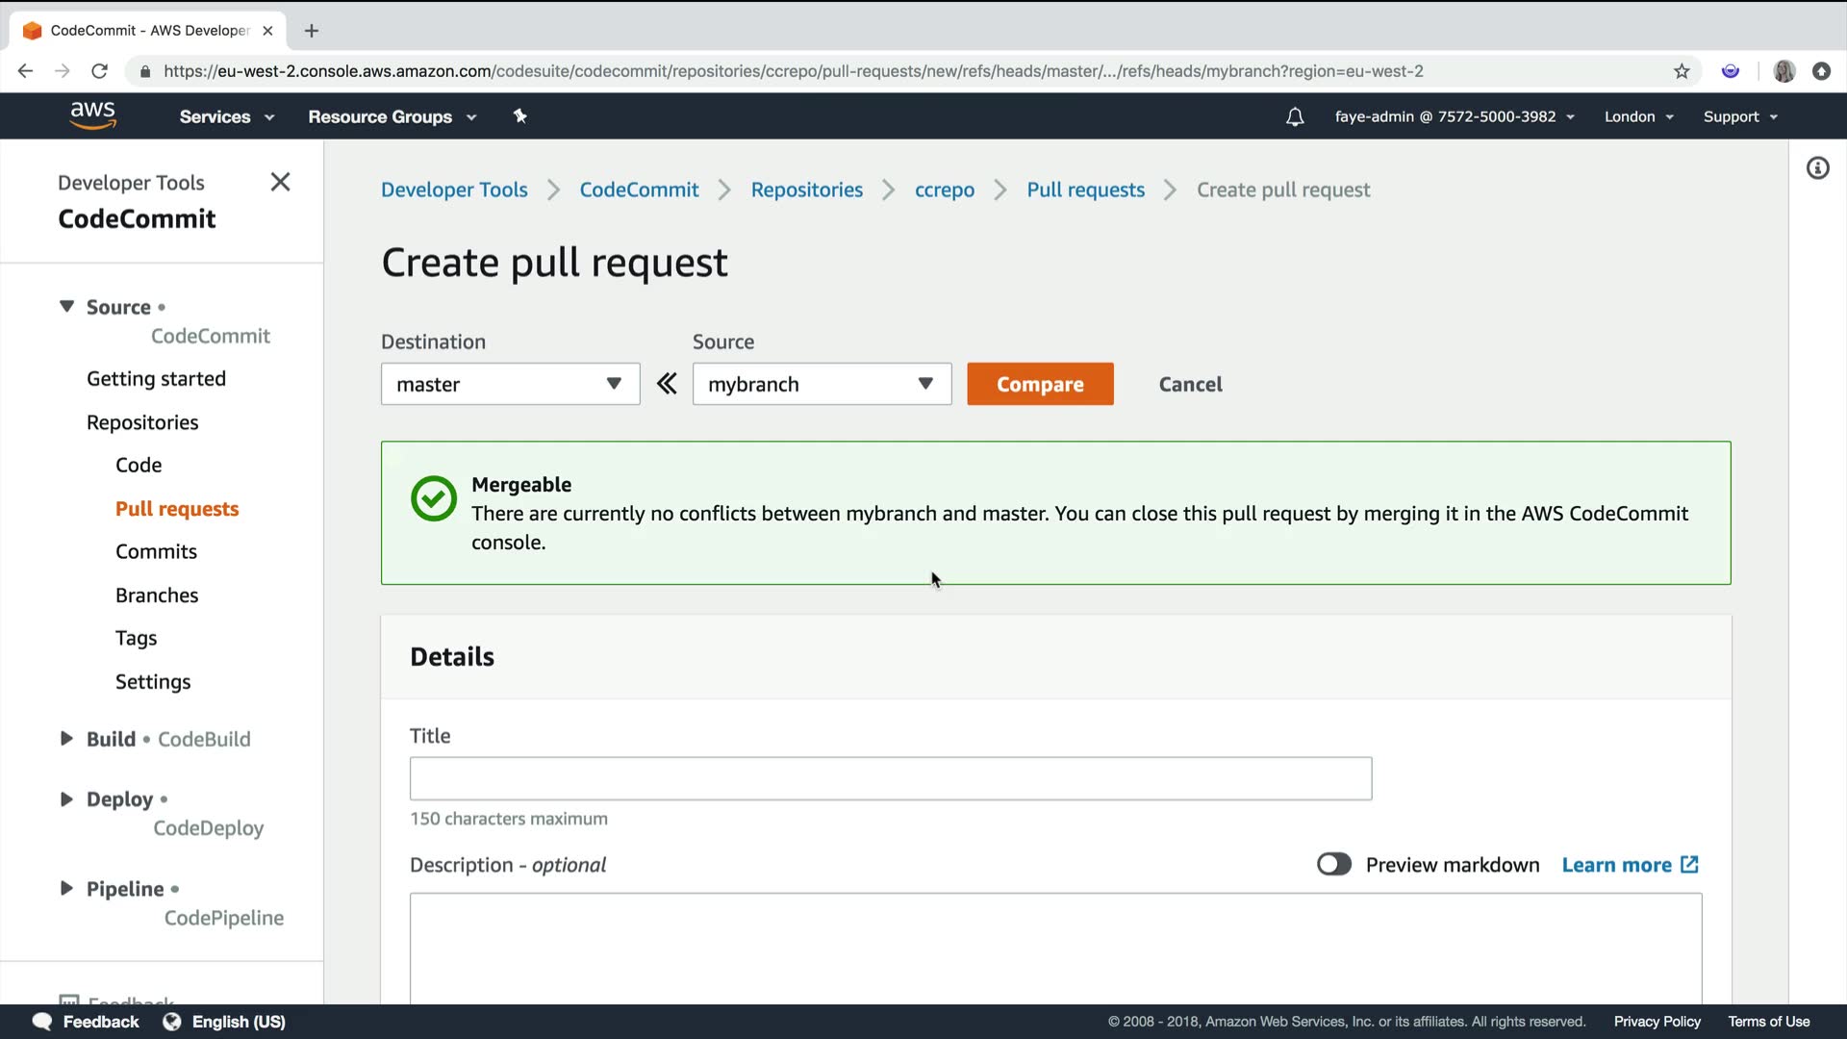1847x1039 pixels.
Task: Open the notifications bell icon
Action: coord(1295,116)
